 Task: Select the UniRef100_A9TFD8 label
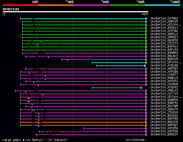pyautogui.click(x=164, y=131)
